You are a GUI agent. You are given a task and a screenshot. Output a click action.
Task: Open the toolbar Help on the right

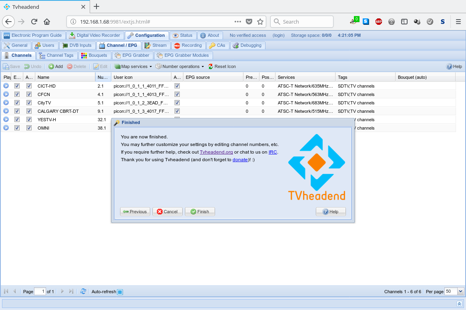[454, 66]
